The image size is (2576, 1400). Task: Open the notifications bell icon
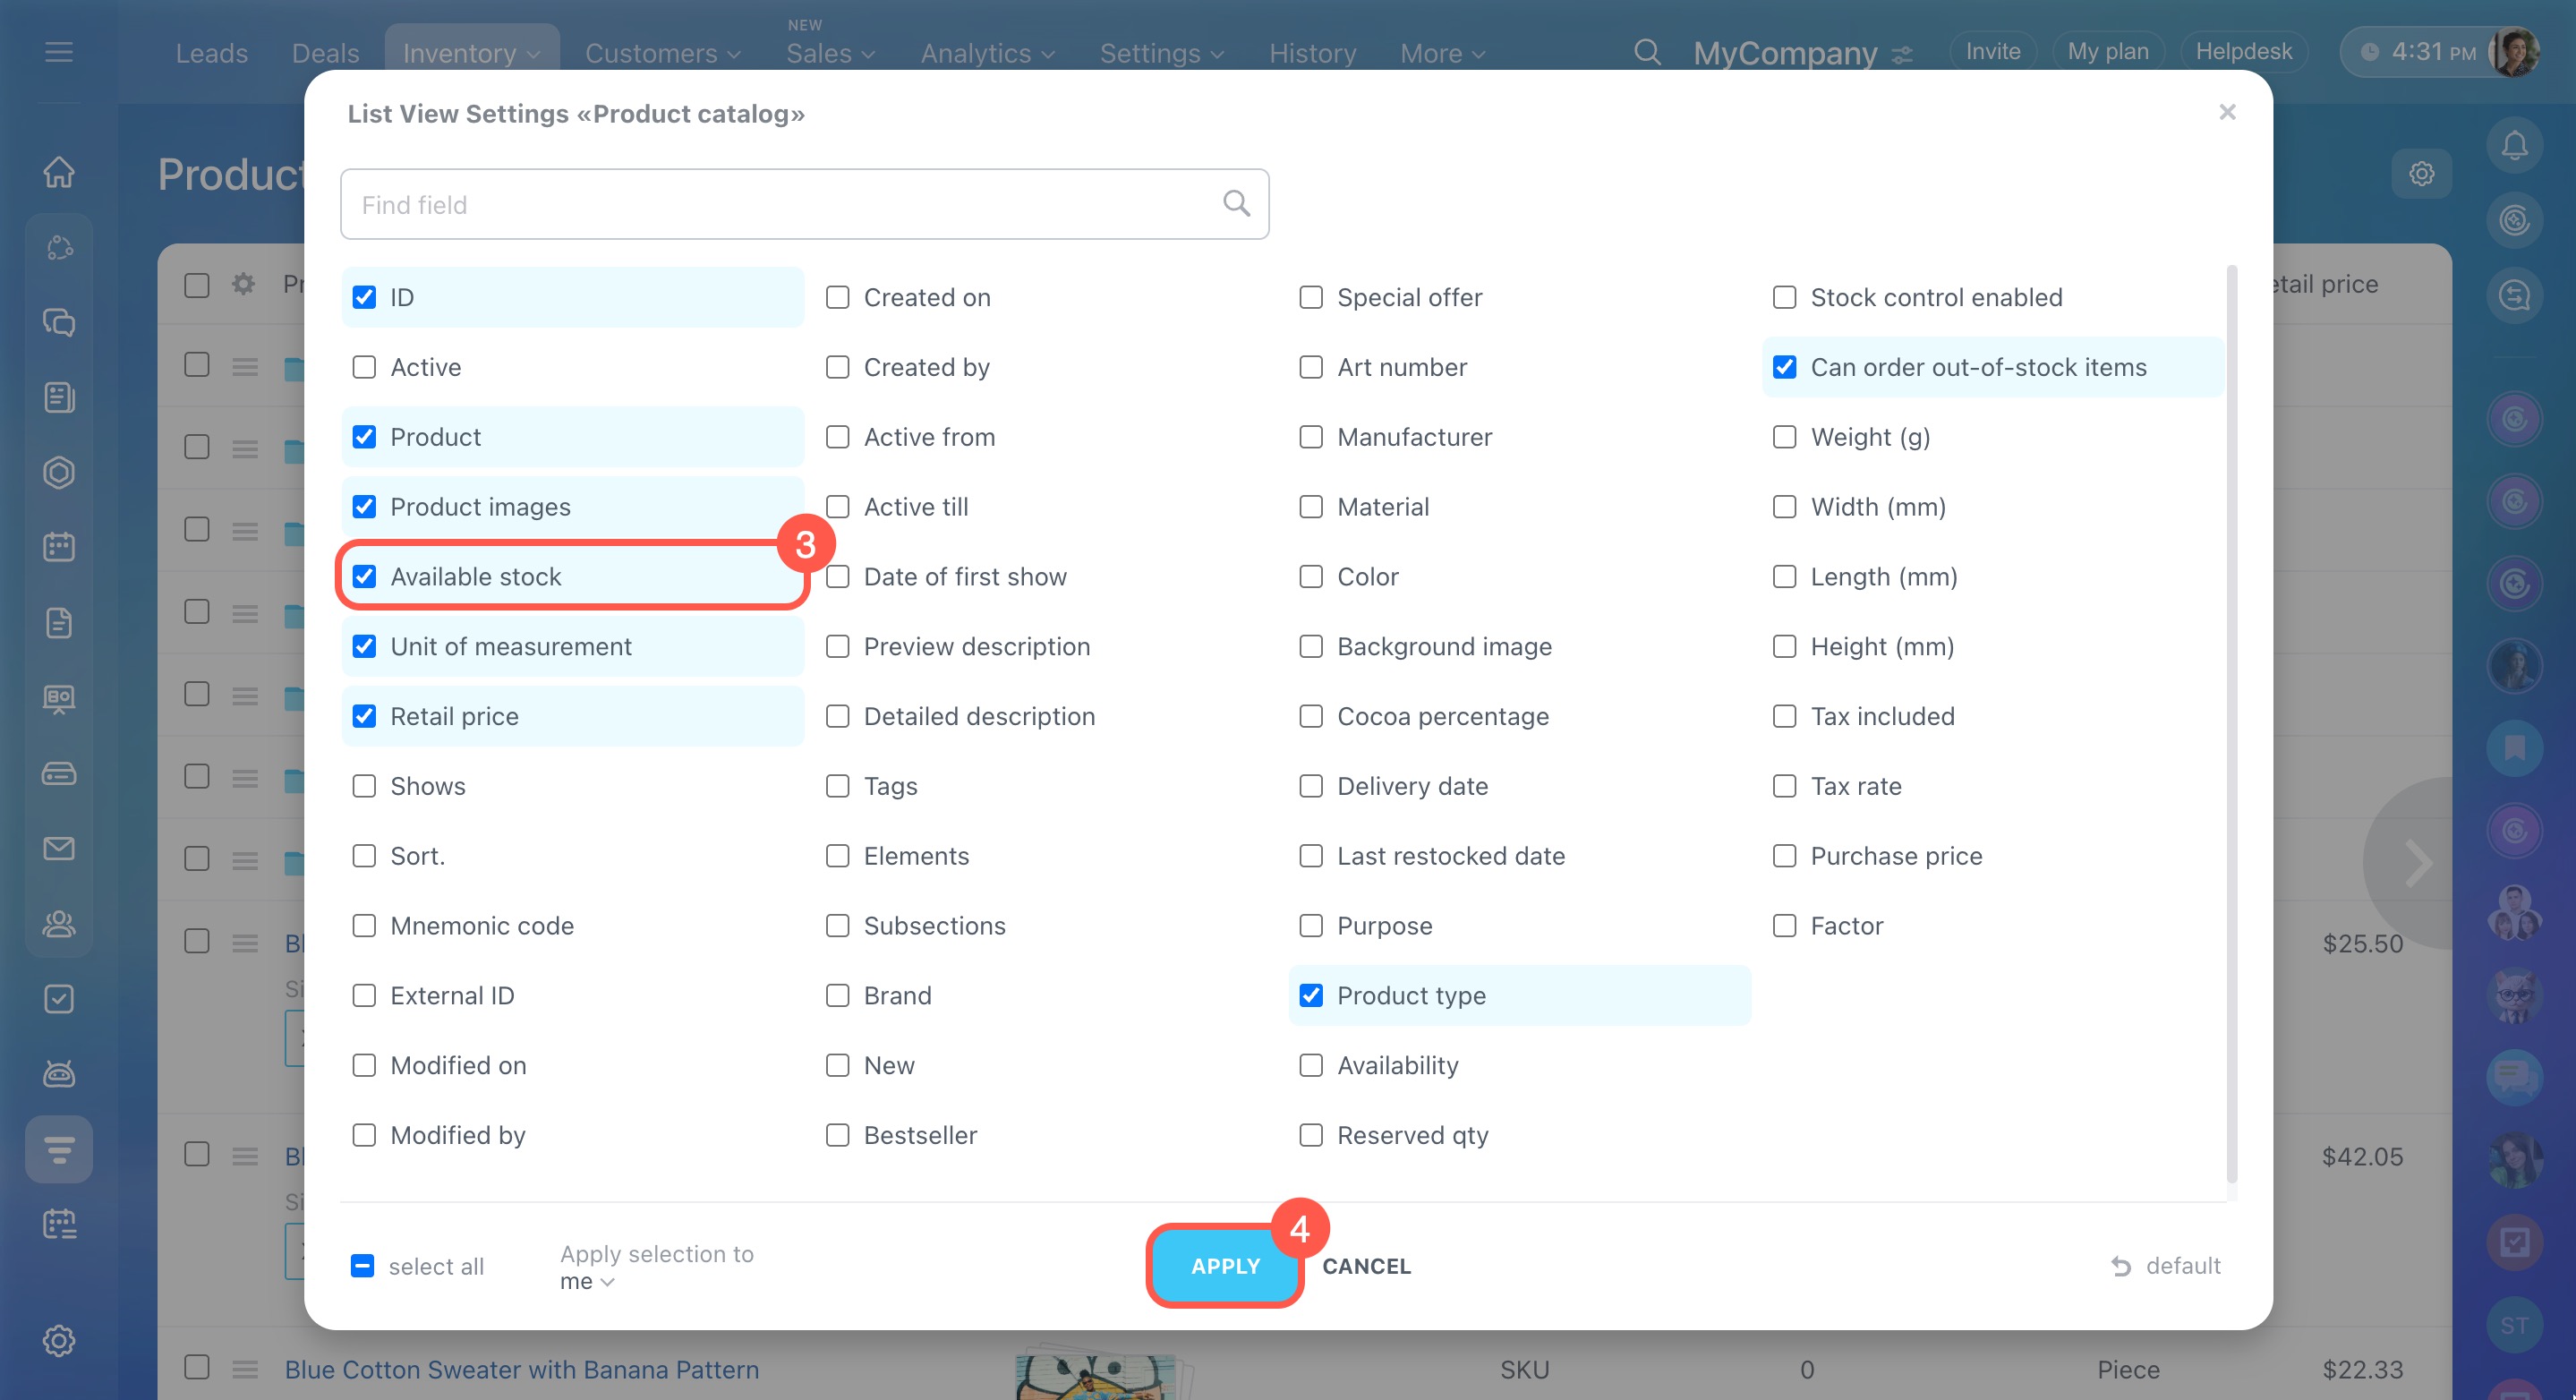tap(2514, 146)
